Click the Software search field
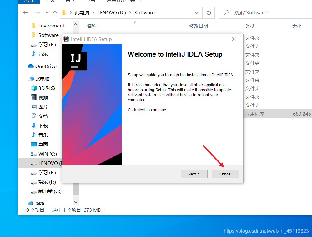 (x=266, y=13)
